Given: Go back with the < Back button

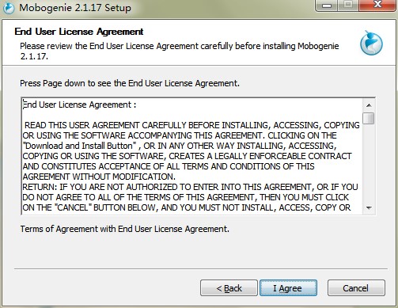Looking at the screenshot, I should point(229,288).
